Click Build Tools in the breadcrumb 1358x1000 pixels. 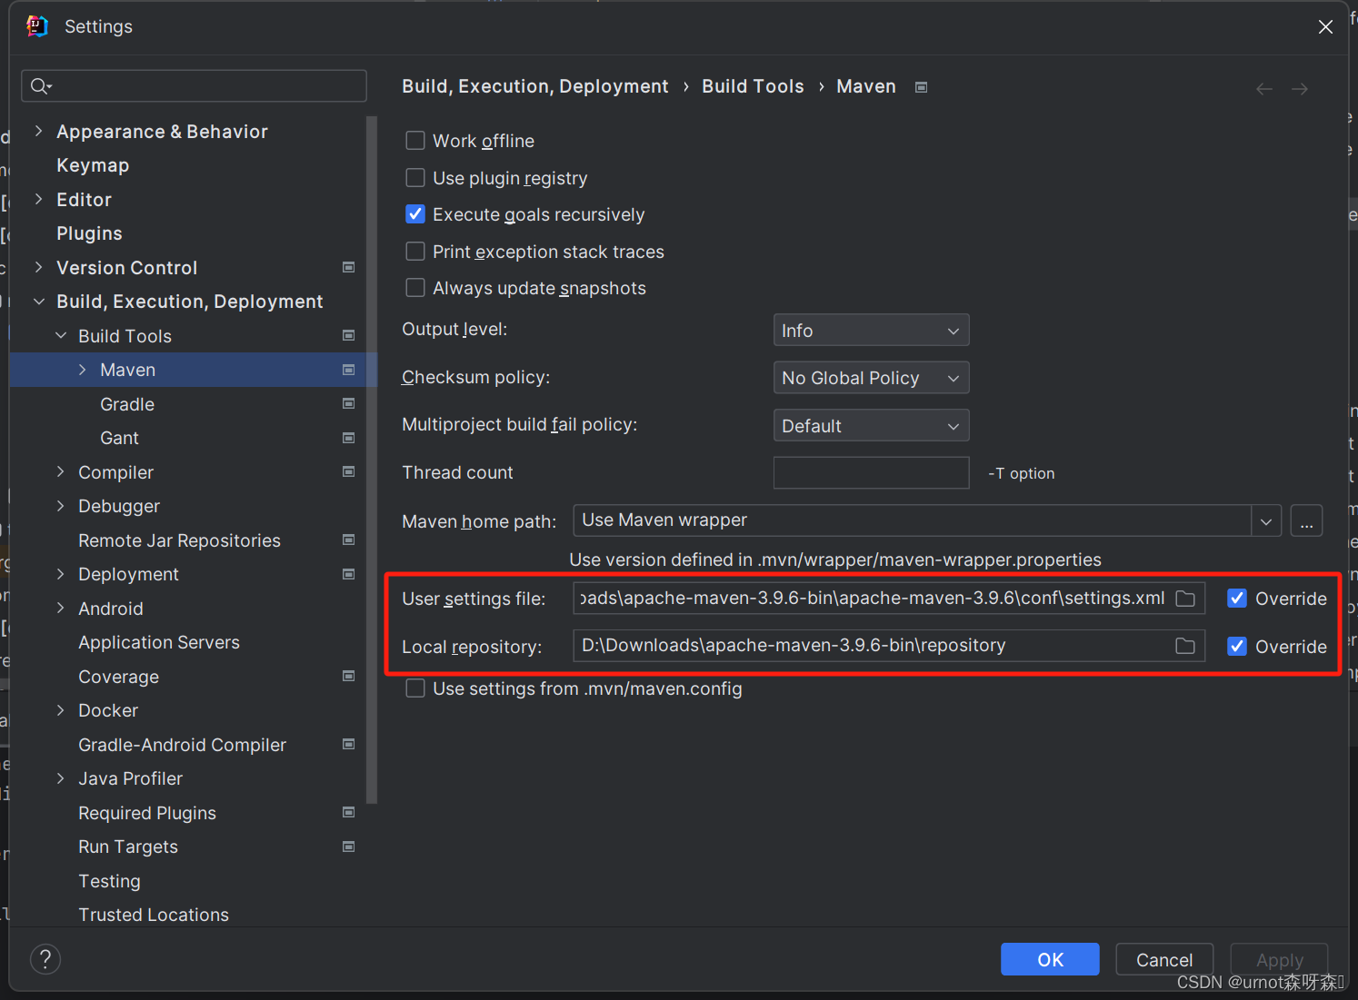pos(753,86)
